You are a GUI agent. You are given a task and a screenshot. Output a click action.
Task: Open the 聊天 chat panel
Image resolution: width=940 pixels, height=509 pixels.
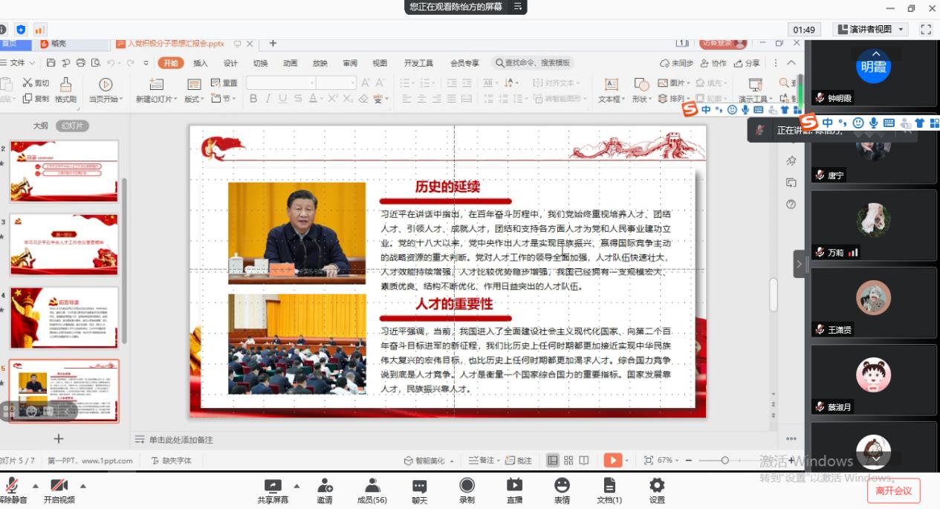pos(419,486)
